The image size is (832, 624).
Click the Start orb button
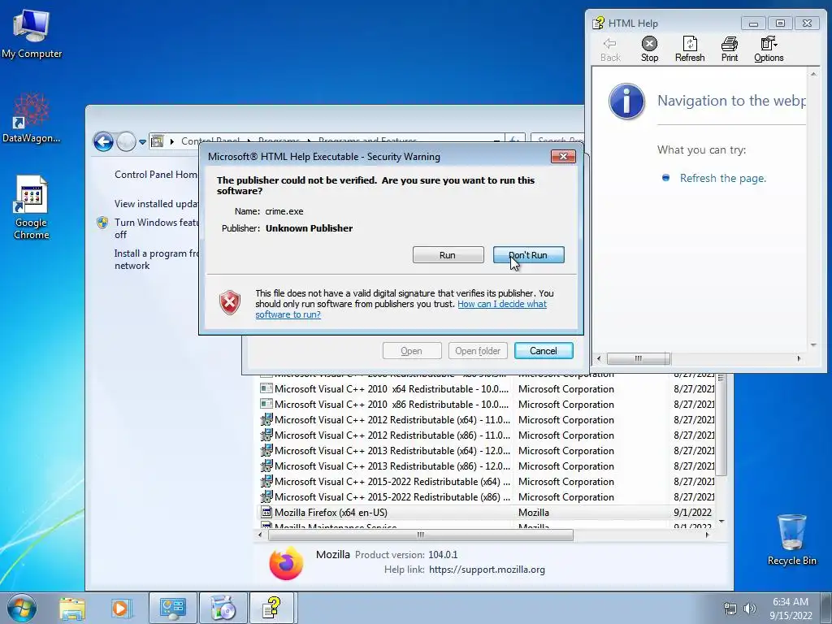click(22, 608)
